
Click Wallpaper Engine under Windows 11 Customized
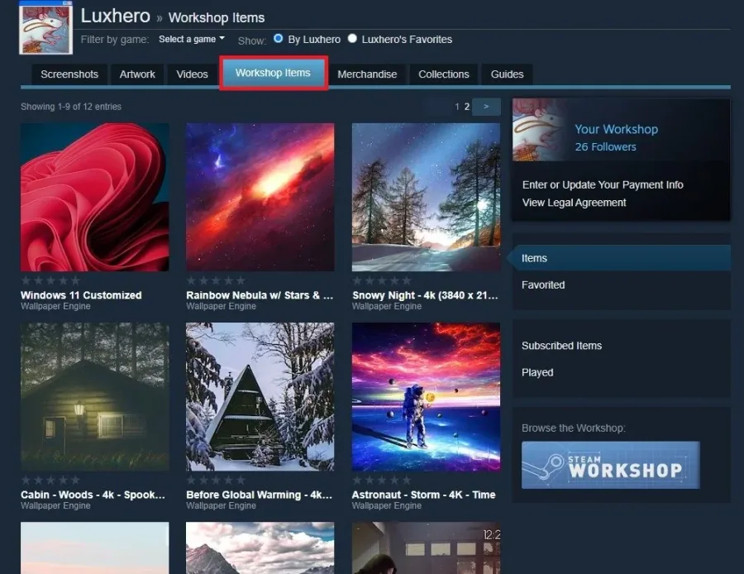click(55, 306)
